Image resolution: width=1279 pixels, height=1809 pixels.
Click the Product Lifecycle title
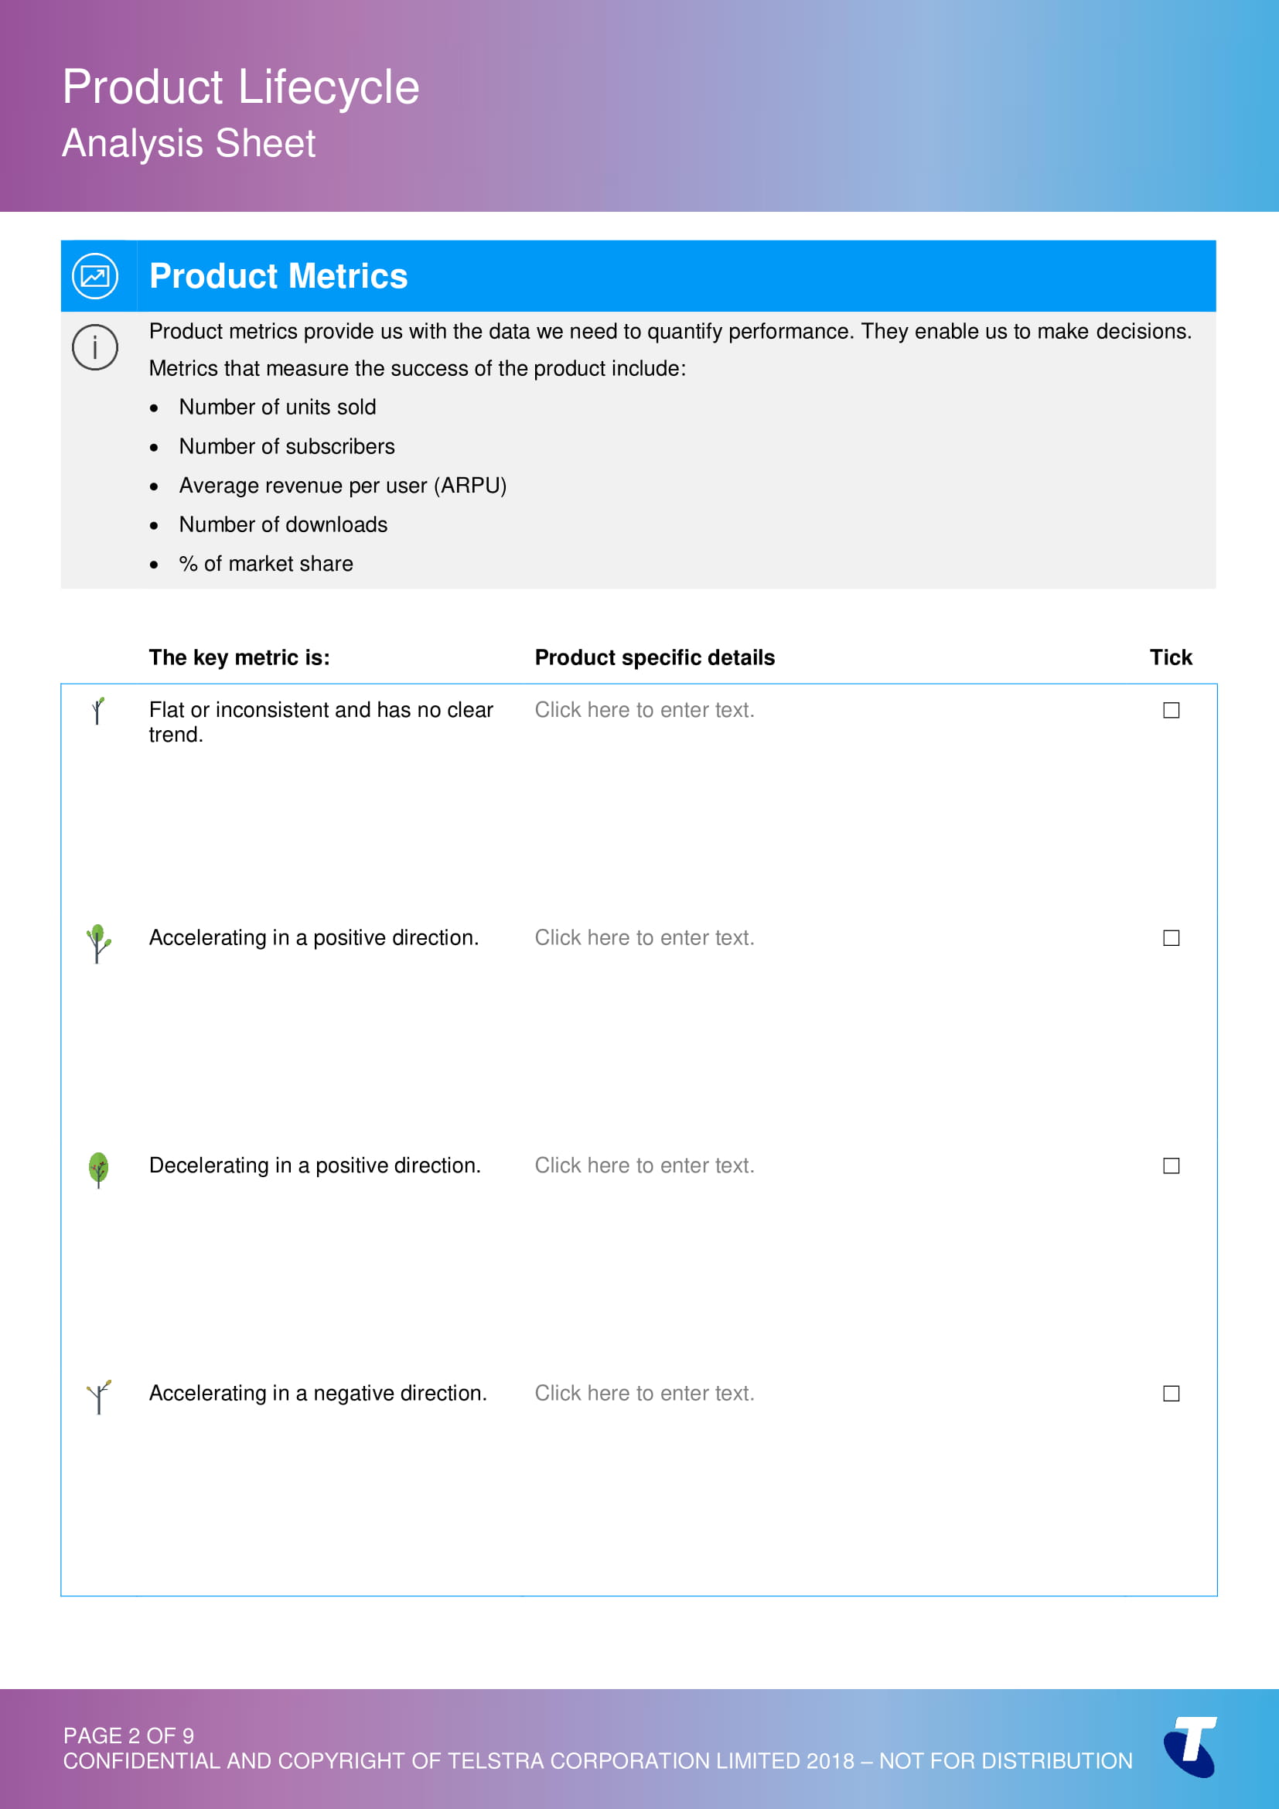point(241,87)
